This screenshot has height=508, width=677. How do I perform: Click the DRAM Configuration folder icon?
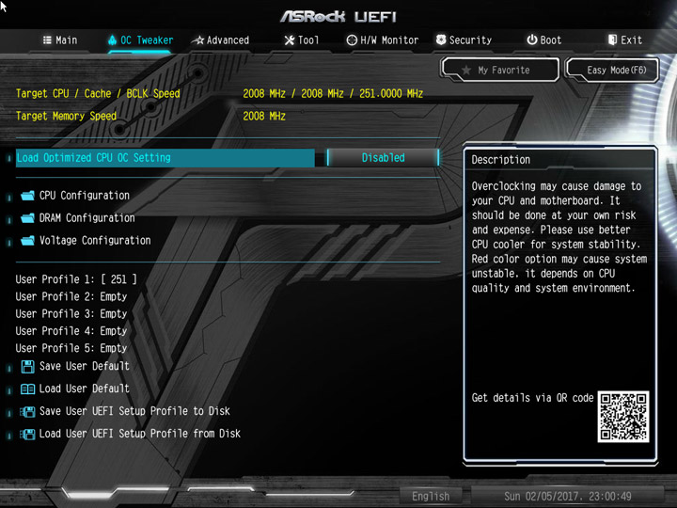27,218
